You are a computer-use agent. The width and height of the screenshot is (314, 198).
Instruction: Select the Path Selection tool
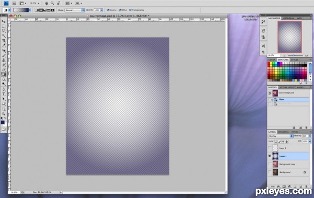pos(4,99)
